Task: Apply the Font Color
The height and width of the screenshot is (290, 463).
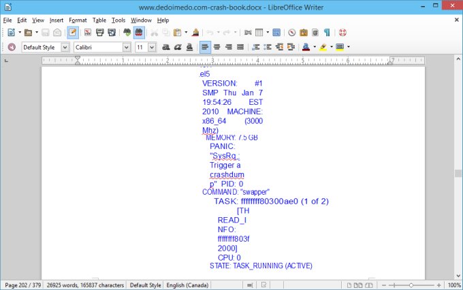Action: click(306, 47)
